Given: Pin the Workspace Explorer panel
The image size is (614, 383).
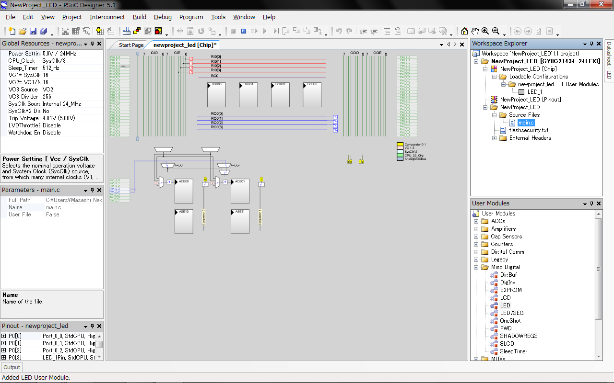Looking at the screenshot, I should pos(591,44).
